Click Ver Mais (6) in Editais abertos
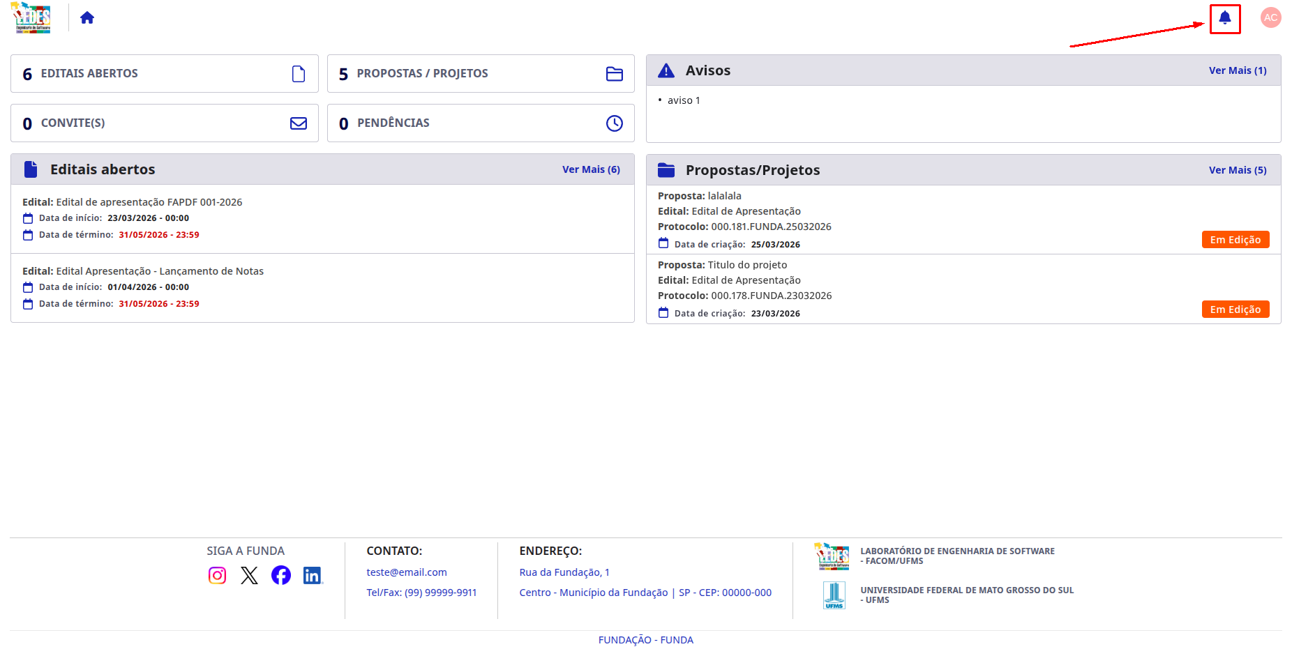 [x=591, y=169]
